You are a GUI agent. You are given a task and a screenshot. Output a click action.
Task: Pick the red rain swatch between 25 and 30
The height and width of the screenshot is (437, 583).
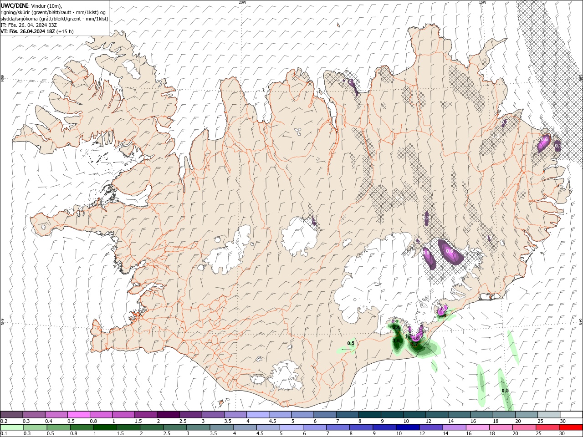[549, 427]
